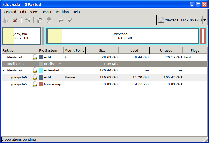Viewport: 209px width, 143px height.
Task: Click the Apply all operations icon
Action: [70, 20]
